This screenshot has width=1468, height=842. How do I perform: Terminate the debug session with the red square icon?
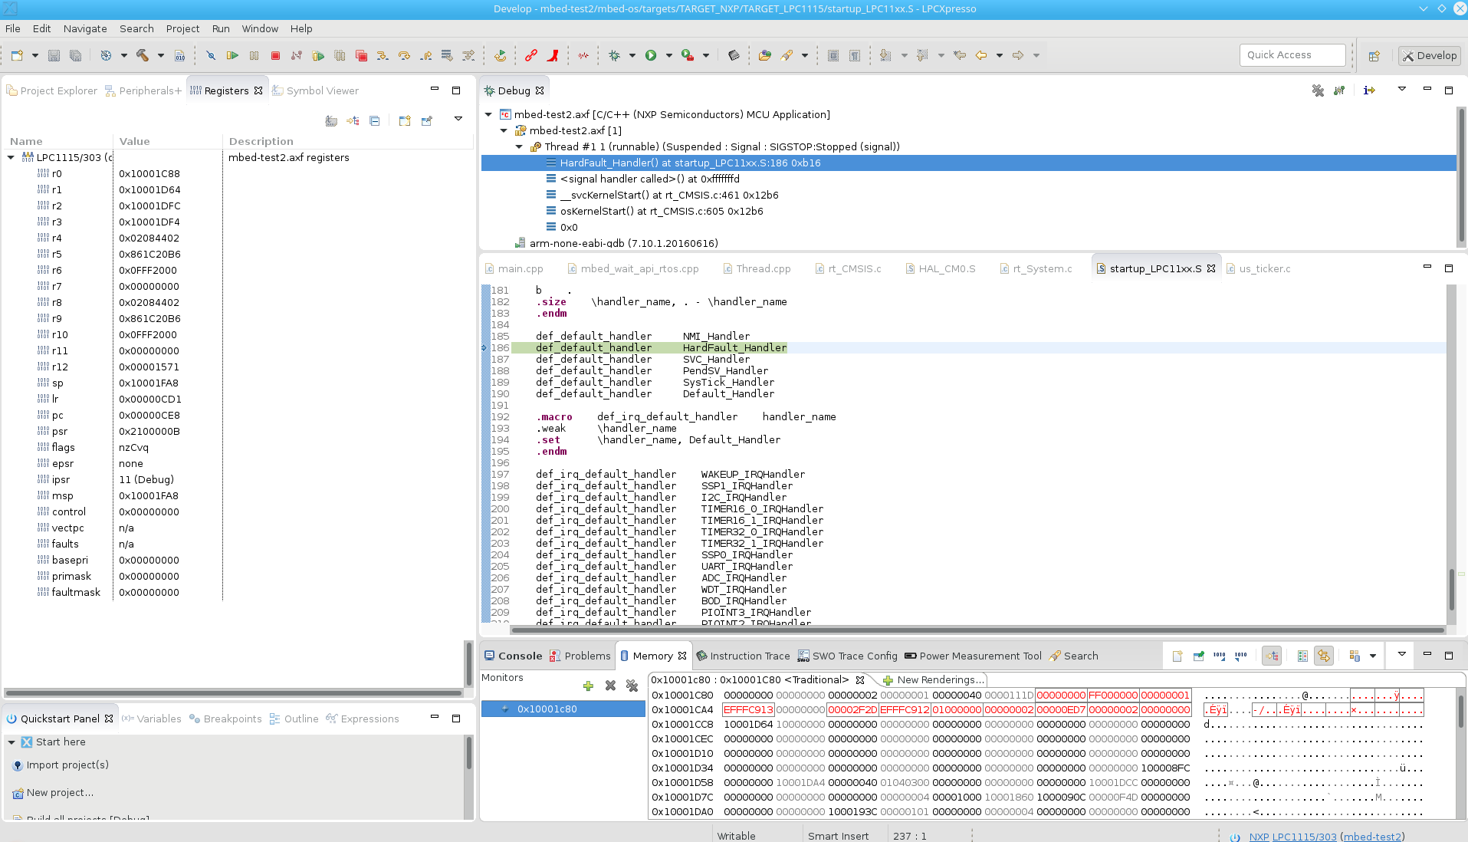pyautogui.click(x=276, y=55)
